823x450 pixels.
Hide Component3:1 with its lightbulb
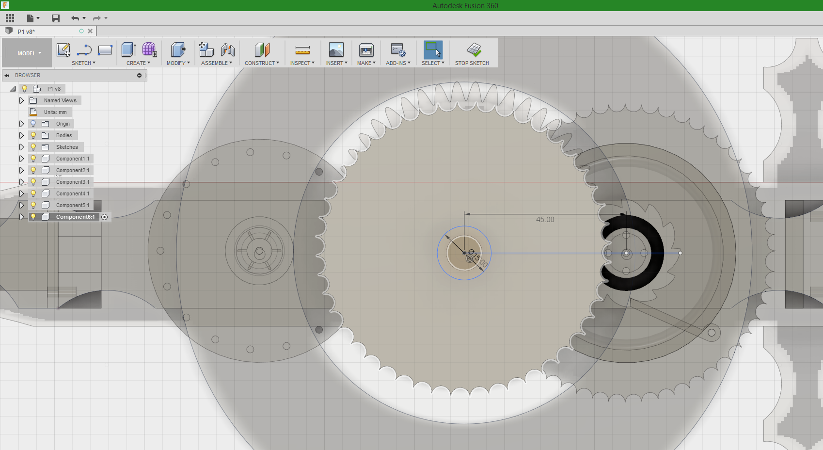(x=33, y=182)
